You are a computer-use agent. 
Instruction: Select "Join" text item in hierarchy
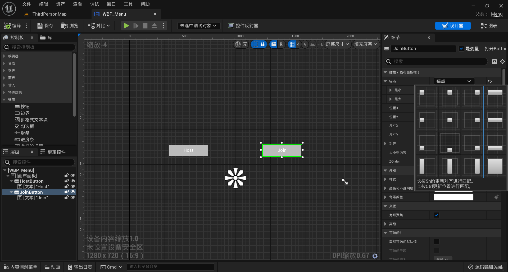(x=33, y=198)
